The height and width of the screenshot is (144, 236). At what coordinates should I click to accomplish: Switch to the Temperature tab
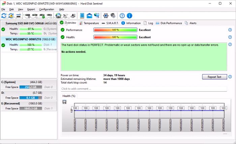(x=89, y=23)
